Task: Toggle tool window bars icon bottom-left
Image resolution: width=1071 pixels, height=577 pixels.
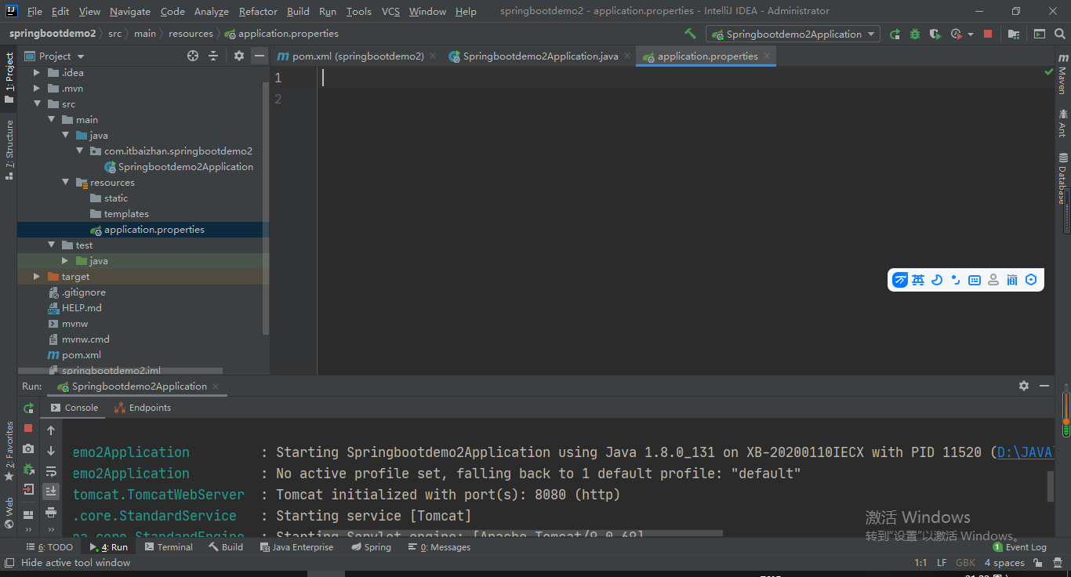Action: 9,563
